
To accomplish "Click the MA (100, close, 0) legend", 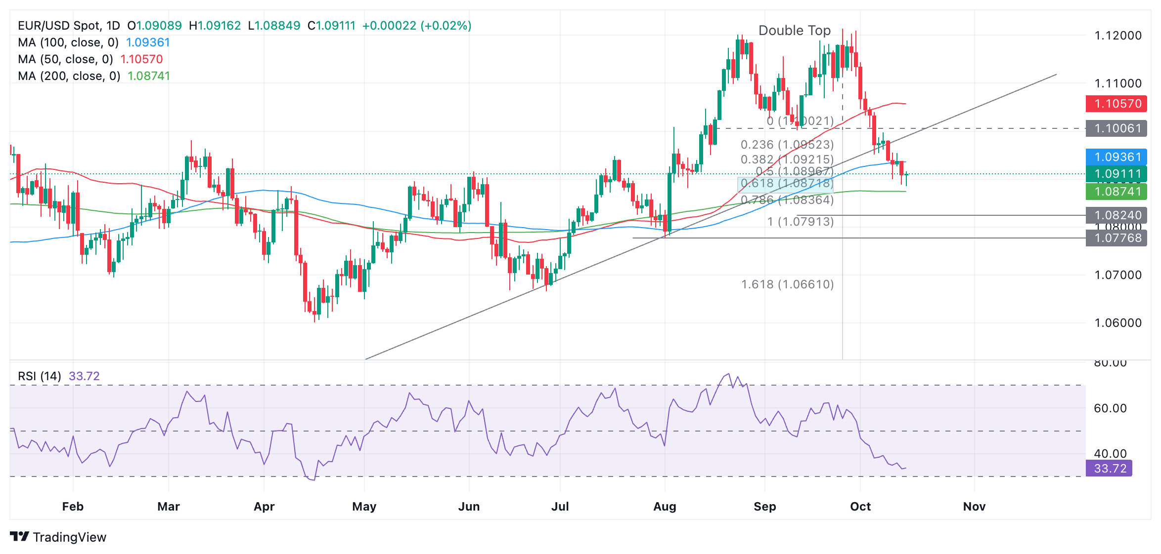I will (68, 42).
